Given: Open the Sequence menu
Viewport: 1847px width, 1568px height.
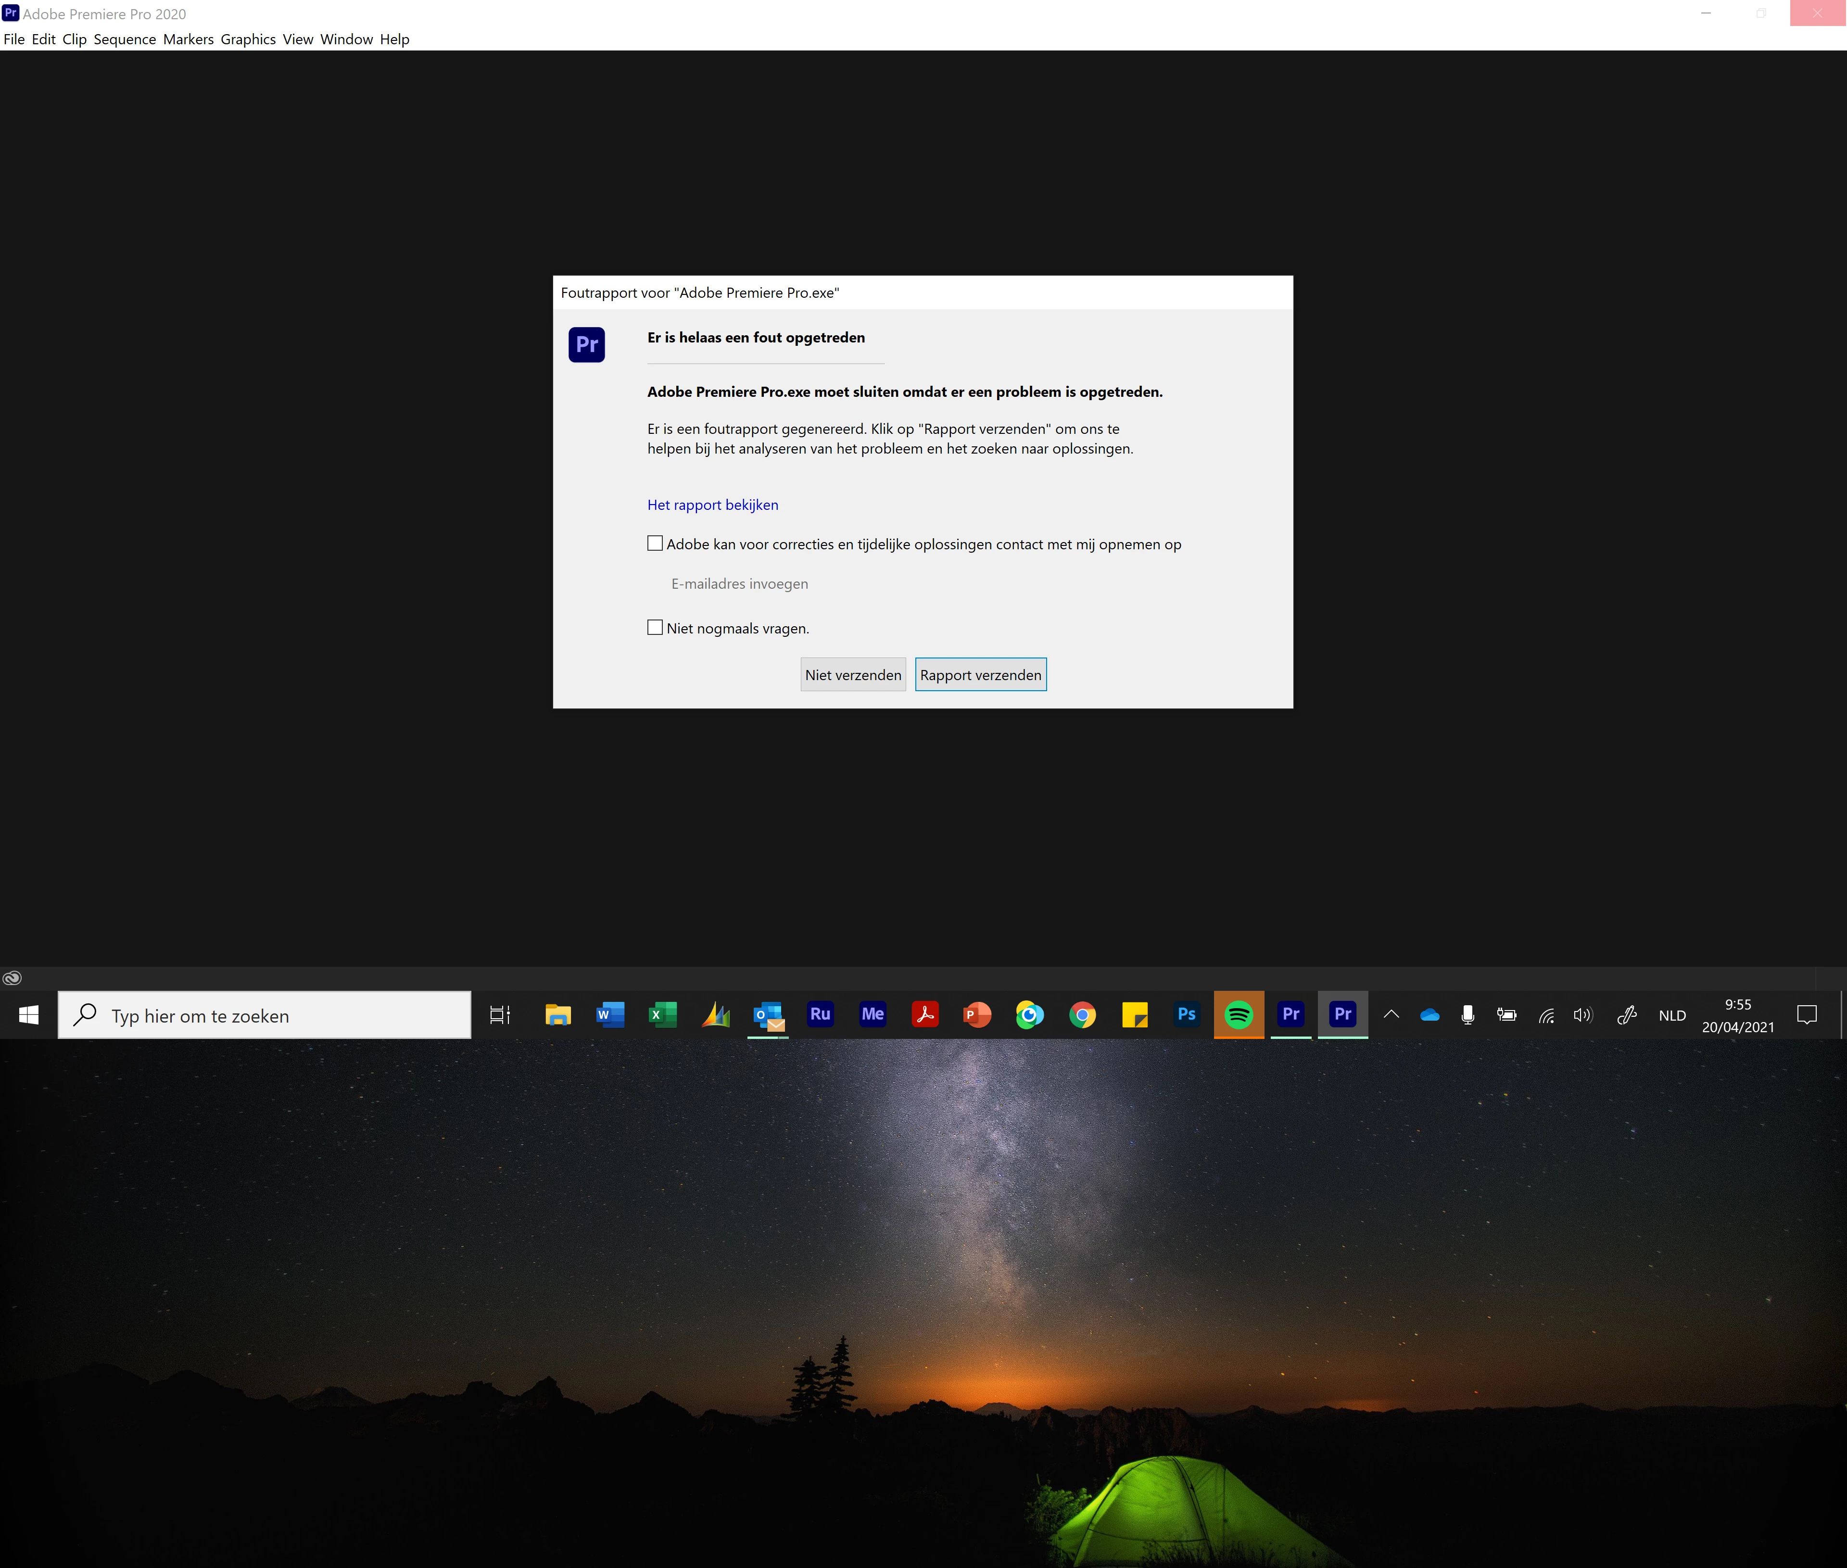Looking at the screenshot, I should 125,39.
